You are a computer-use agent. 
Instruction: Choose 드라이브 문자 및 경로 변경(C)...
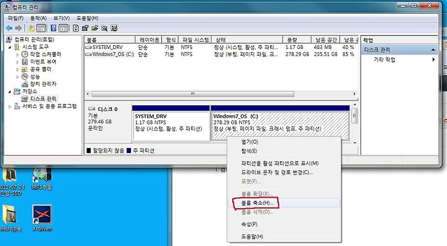point(284,172)
